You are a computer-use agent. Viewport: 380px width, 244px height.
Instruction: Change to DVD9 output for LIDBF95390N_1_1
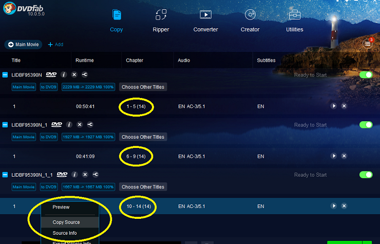[x=49, y=187]
